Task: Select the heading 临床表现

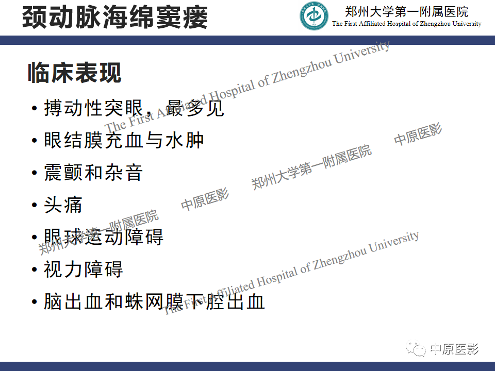Action: click(x=75, y=73)
